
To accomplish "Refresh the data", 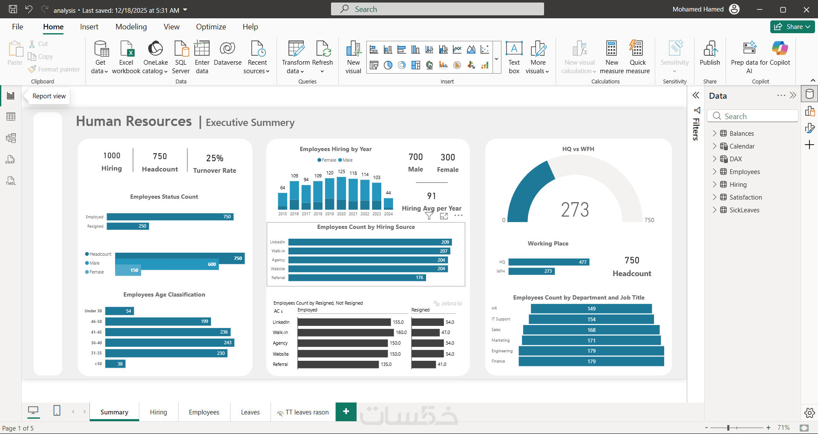I will pos(323,57).
